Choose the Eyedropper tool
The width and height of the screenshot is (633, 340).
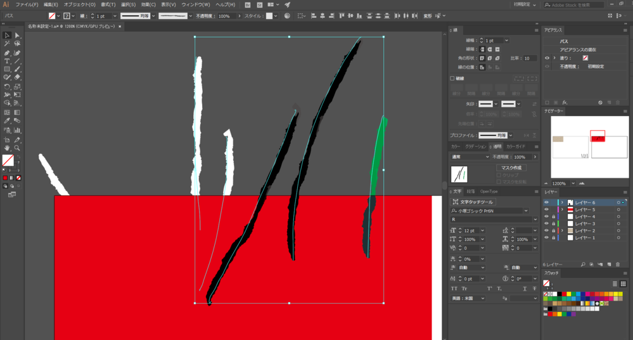(x=7, y=121)
